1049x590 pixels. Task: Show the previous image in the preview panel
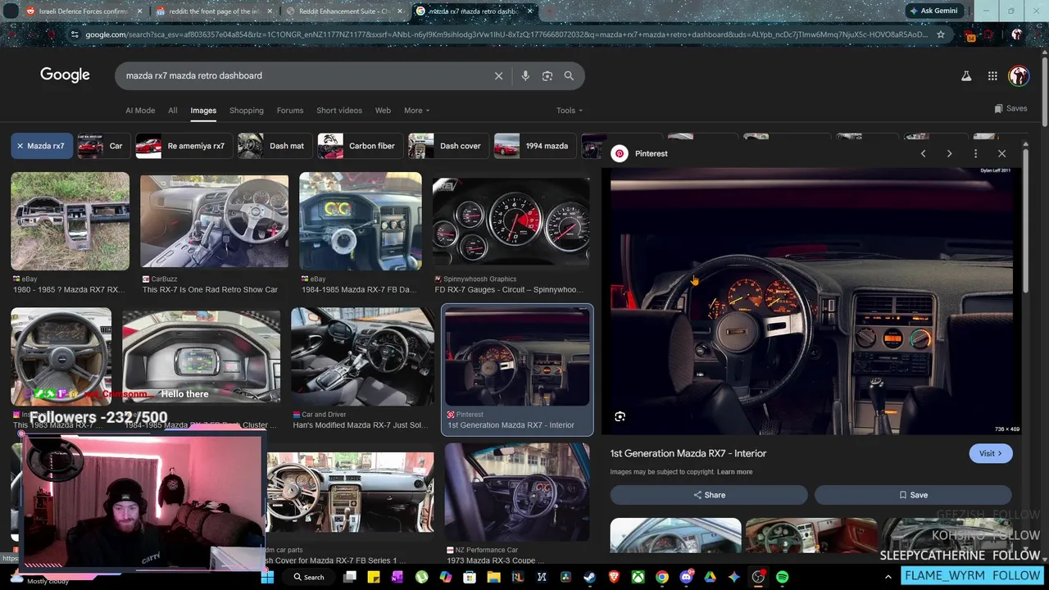coord(923,153)
